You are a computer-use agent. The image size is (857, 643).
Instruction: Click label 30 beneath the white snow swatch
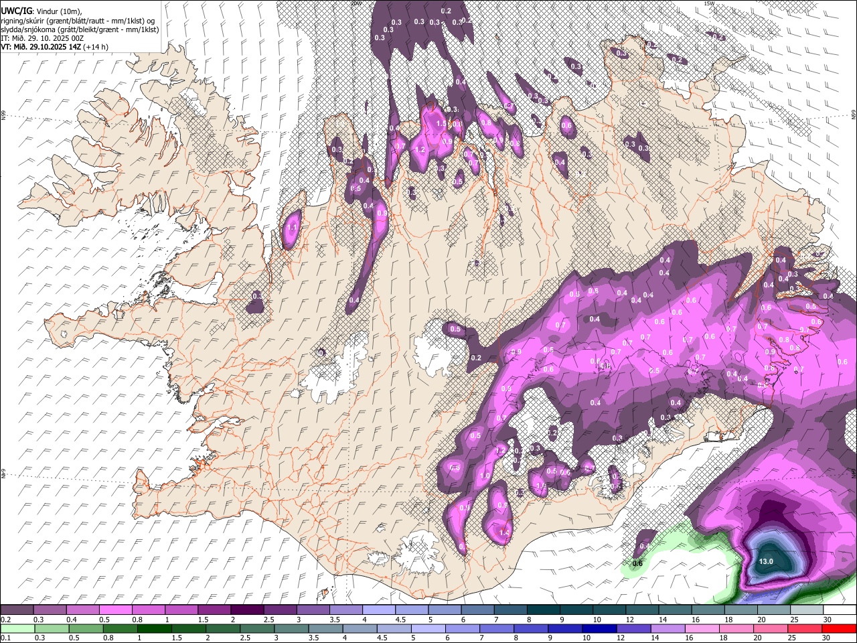(x=828, y=620)
